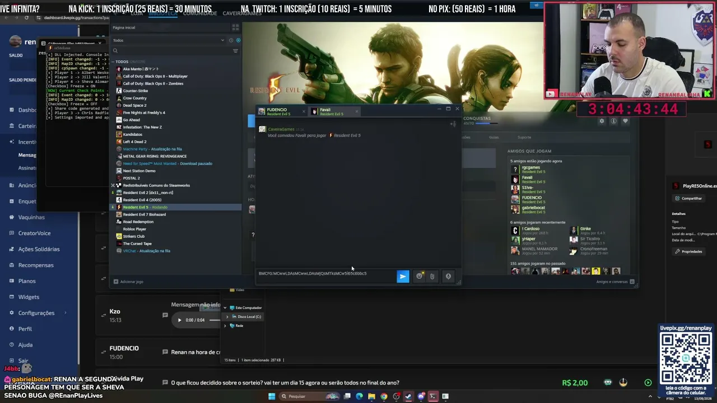Replay the R$ 2,00 donation alert
This screenshot has height=403, width=717.
(x=648, y=383)
